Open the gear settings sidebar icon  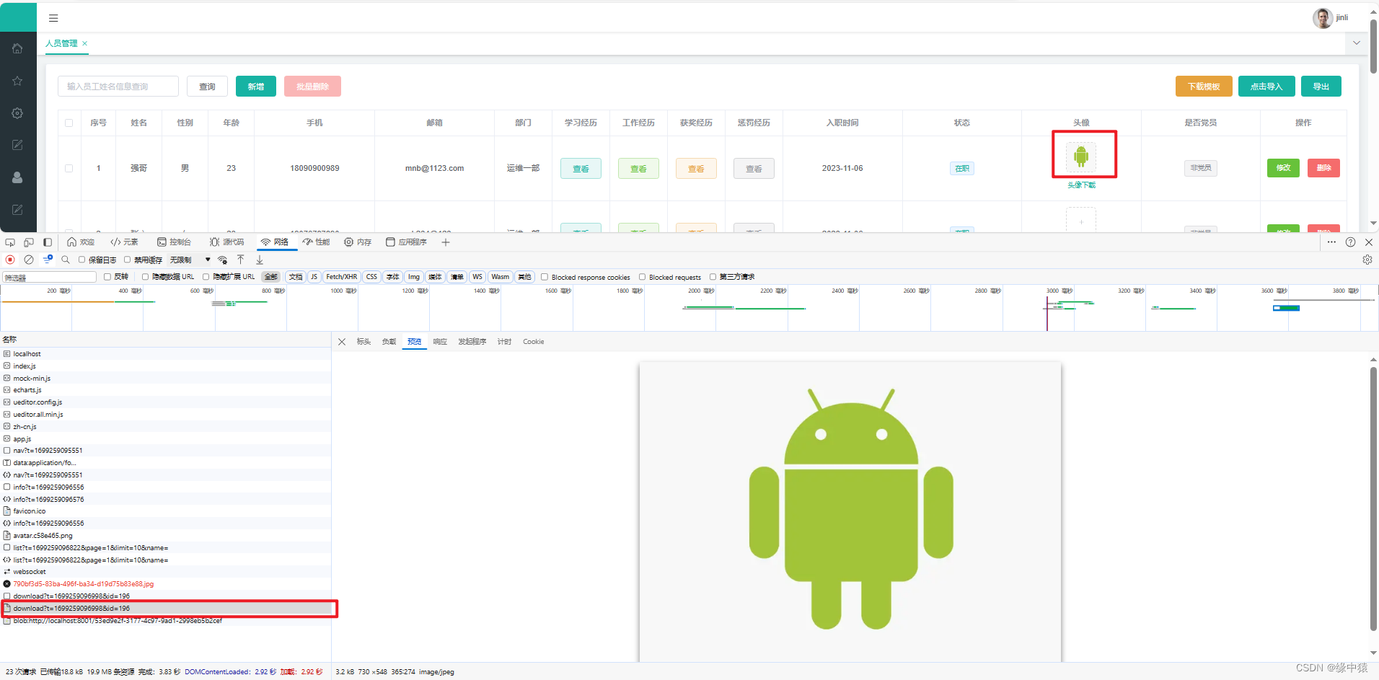point(17,113)
